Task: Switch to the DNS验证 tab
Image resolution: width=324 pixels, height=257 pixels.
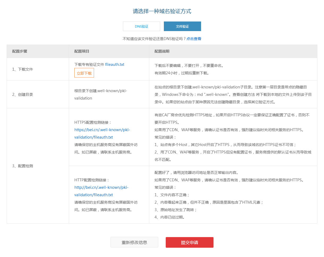Action: pyautogui.click(x=141, y=26)
